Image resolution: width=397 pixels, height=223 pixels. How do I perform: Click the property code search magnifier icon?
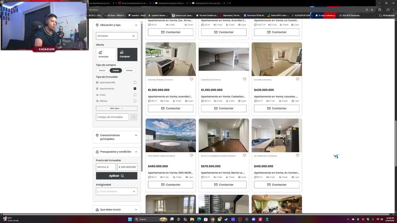click(x=134, y=117)
